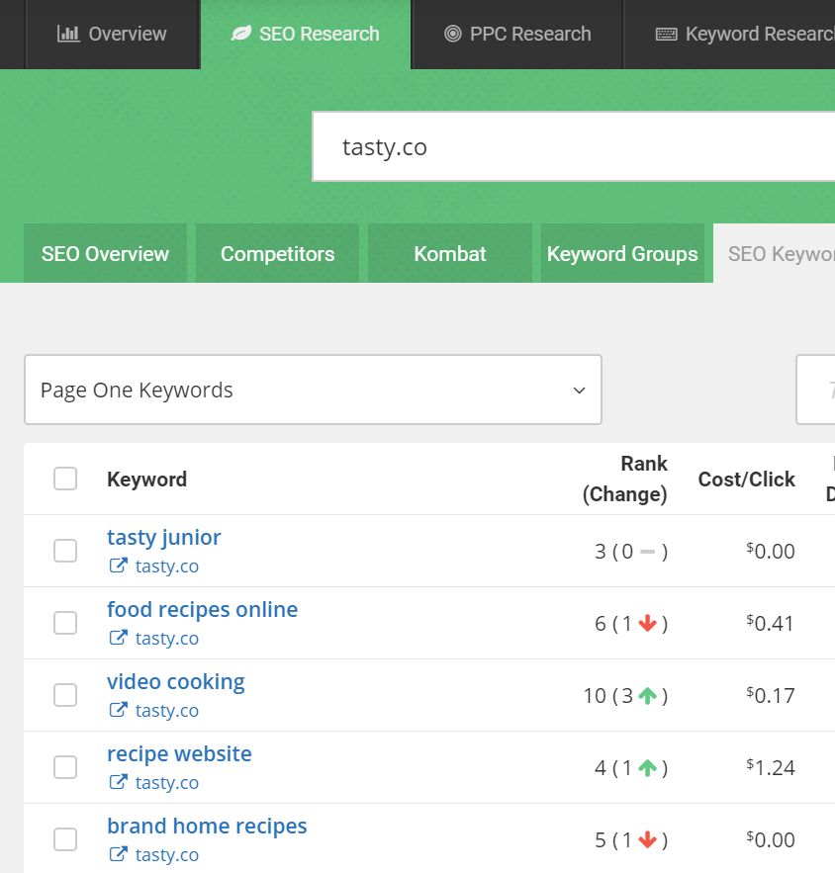Tick the recipe website checkbox

tap(65, 767)
